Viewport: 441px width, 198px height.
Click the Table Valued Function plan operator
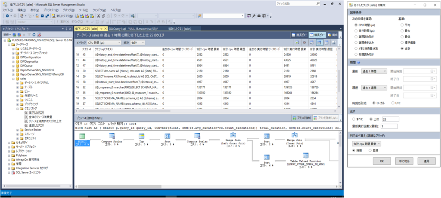pyautogui.click(x=305, y=161)
